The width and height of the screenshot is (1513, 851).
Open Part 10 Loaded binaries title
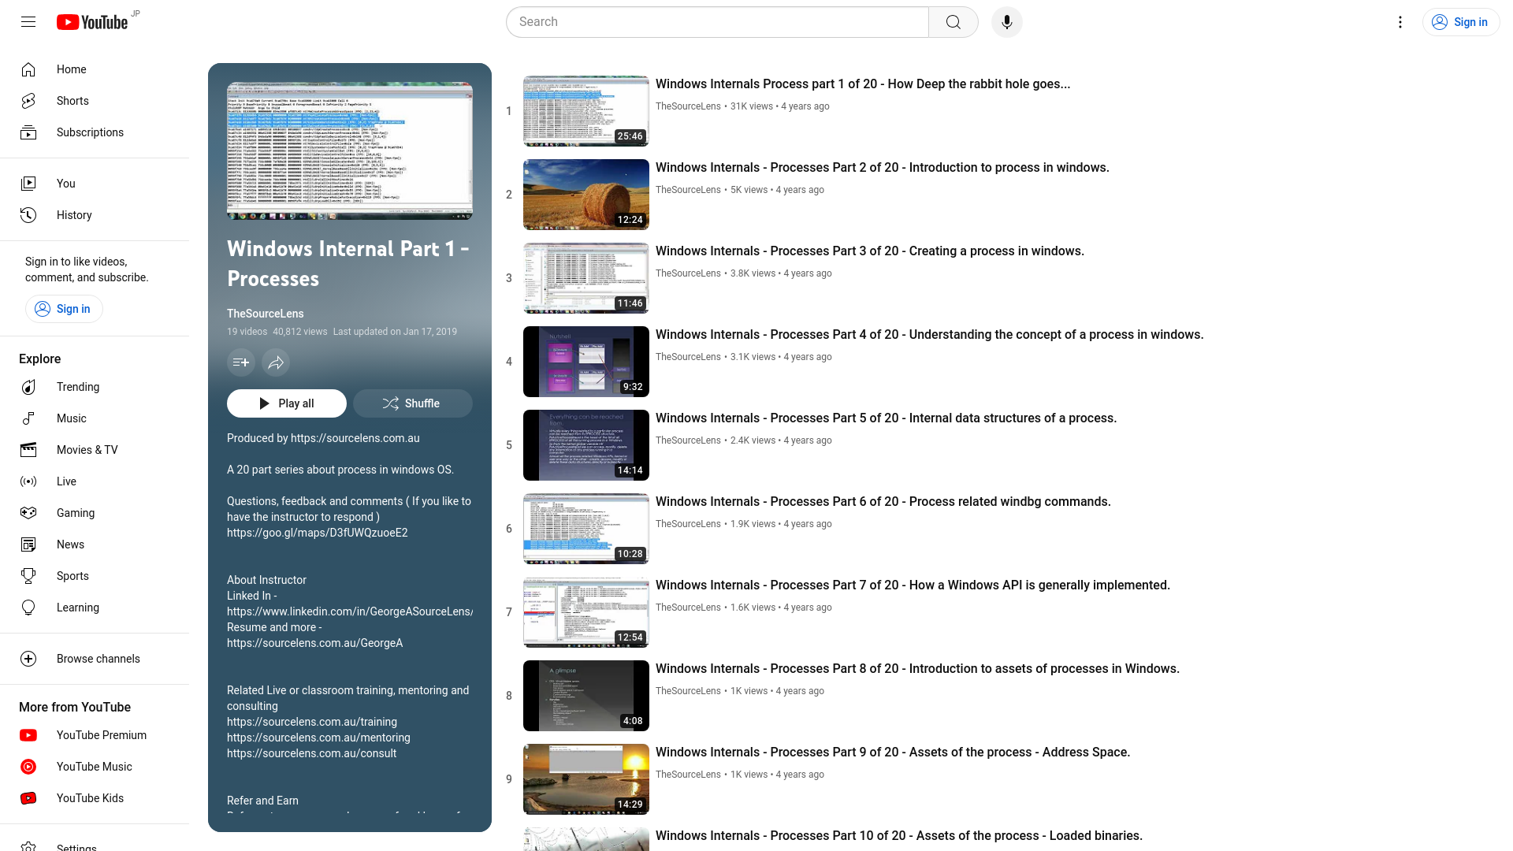click(899, 836)
